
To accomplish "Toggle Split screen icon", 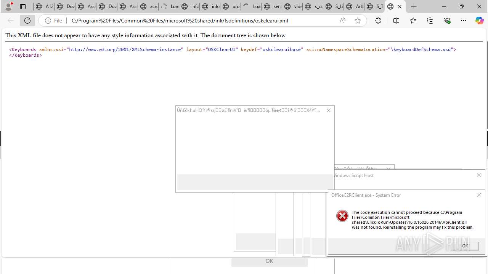I will [x=396, y=21].
